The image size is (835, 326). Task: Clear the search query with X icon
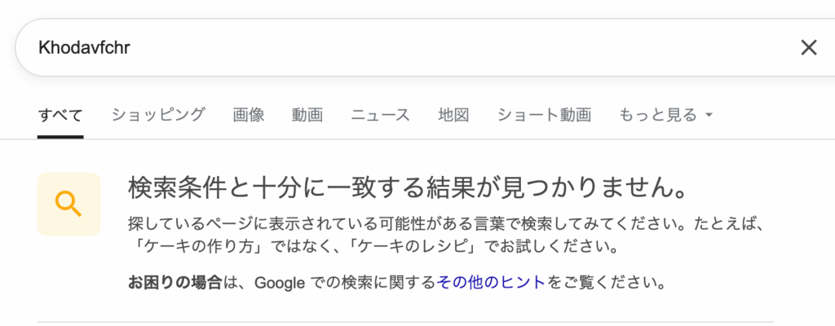click(808, 48)
